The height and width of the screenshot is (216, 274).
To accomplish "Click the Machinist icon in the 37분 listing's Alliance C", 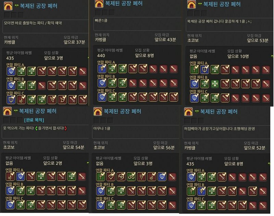I will [x=52, y=100].
